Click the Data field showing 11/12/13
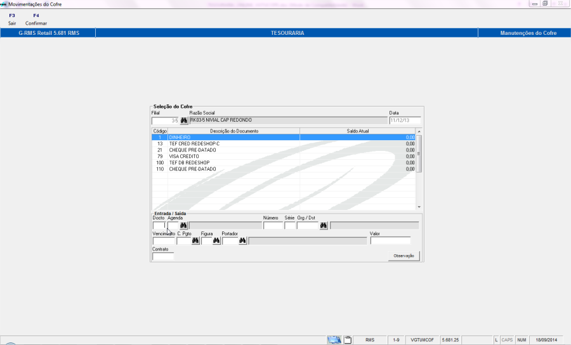Screen dimensions: 571x345 pyautogui.click(x=405, y=120)
